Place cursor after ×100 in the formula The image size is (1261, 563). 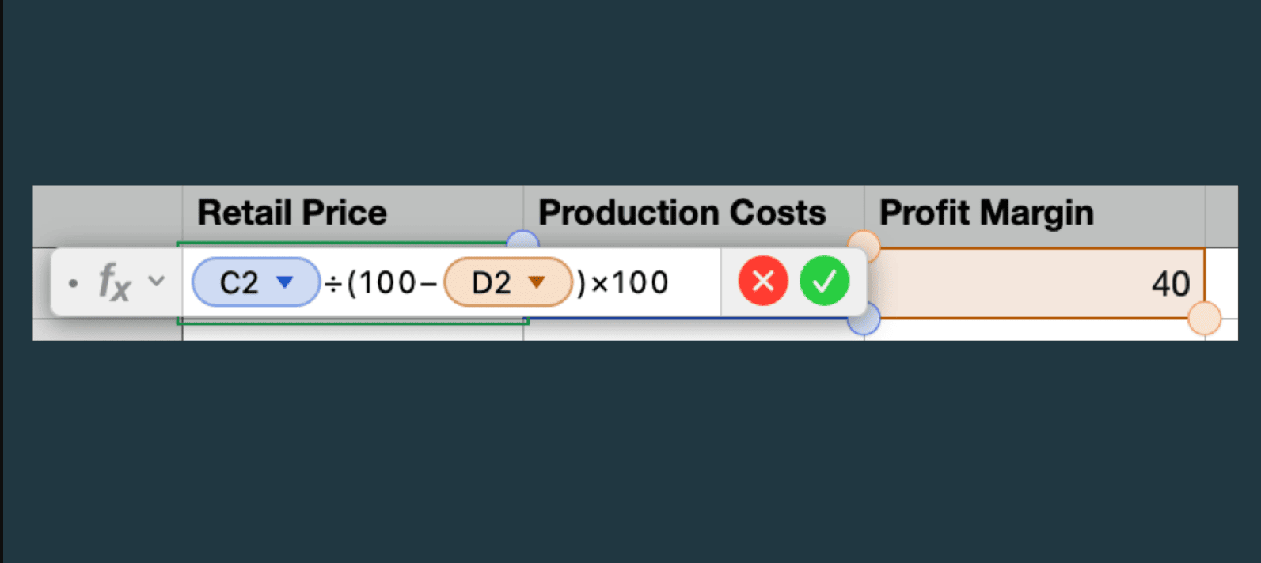673,282
